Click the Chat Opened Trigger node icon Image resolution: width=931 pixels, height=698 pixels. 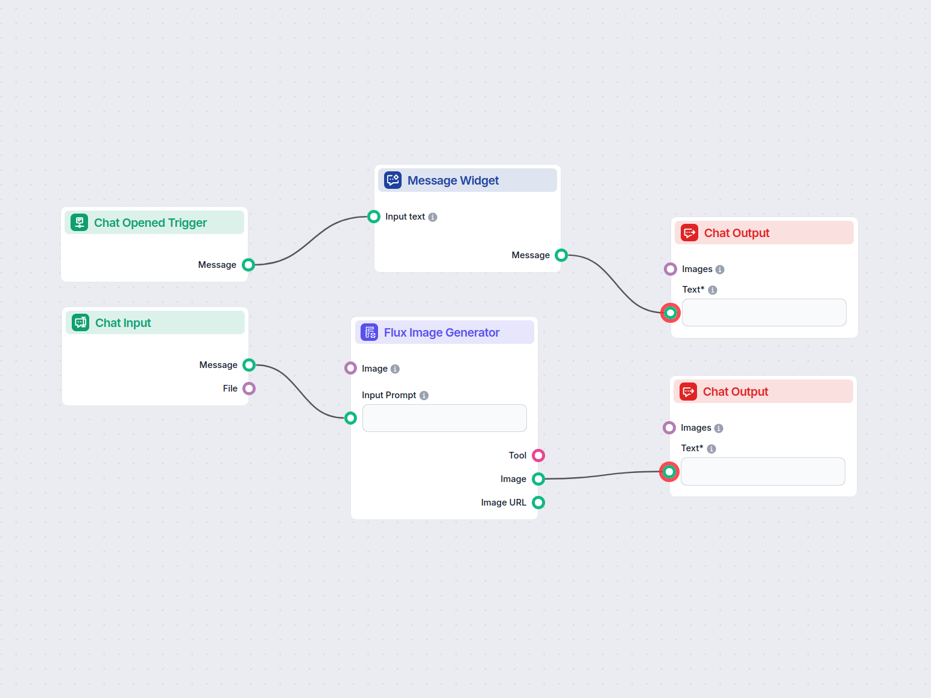(79, 223)
